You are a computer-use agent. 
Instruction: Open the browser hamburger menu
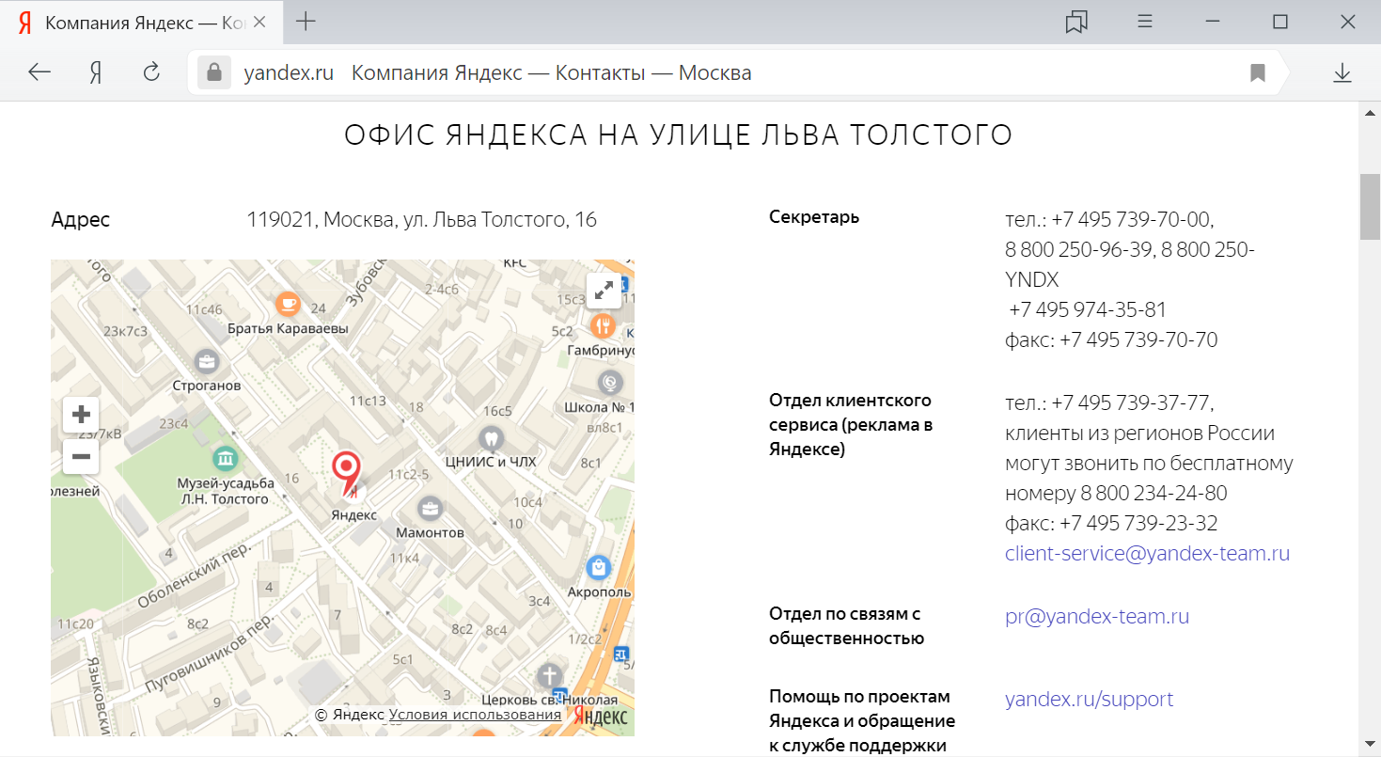pos(1145,22)
